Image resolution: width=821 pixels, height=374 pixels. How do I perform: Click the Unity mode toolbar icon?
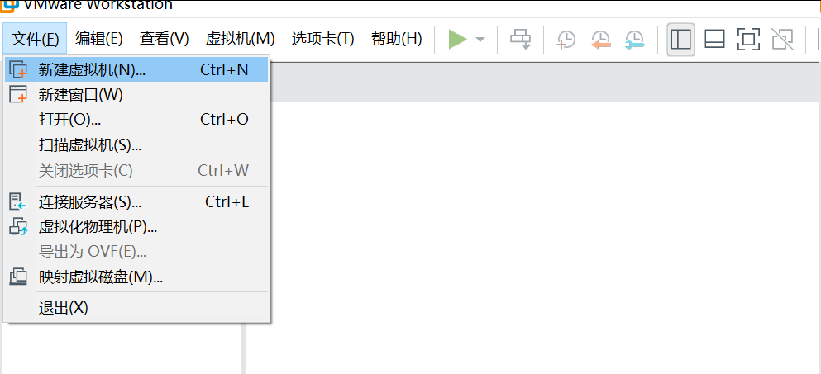[x=782, y=40]
